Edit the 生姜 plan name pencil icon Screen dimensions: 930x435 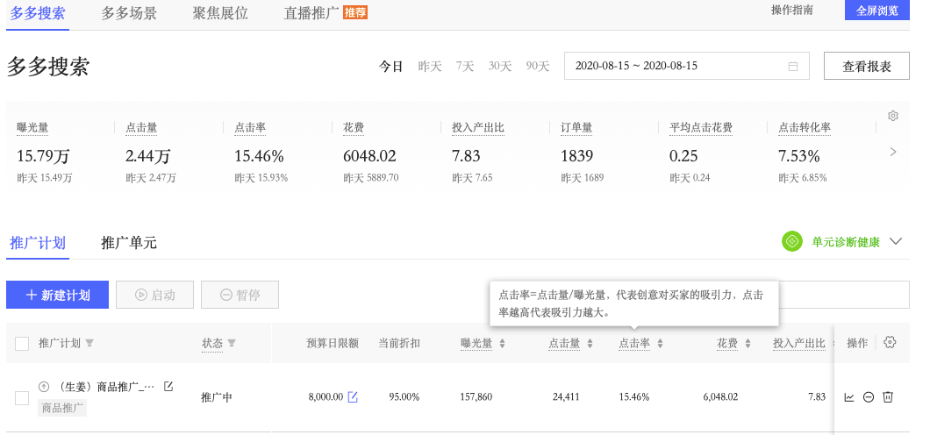pyautogui.click(x=168, y=387)
